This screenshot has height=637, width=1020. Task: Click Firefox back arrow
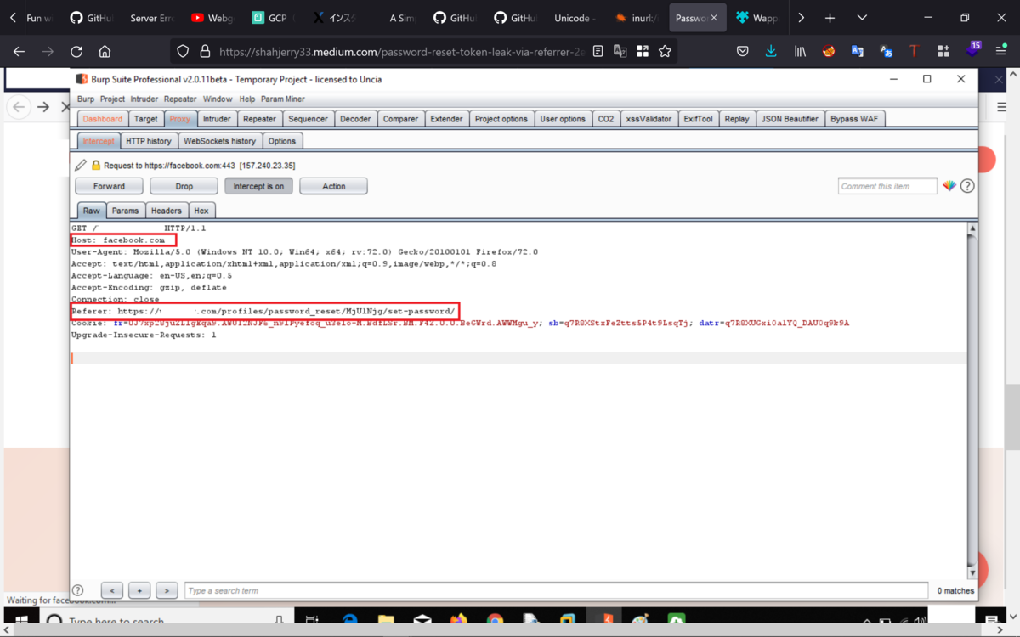19,51
